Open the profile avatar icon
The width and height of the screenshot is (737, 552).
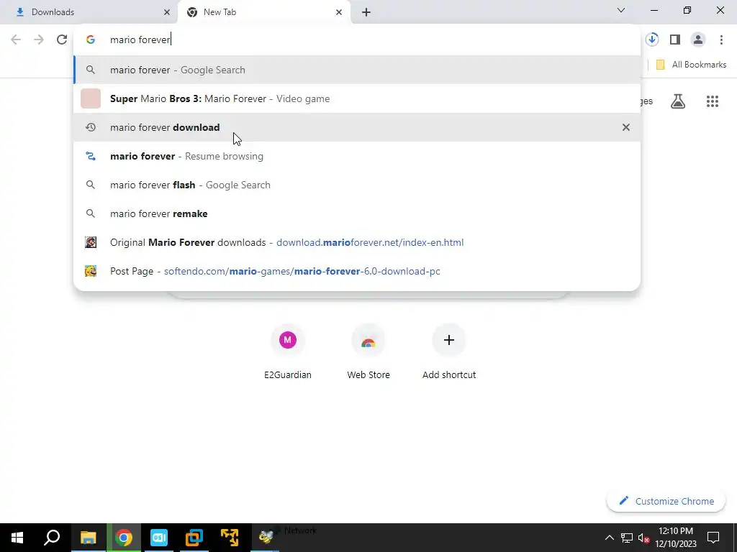tap(698, 40)
